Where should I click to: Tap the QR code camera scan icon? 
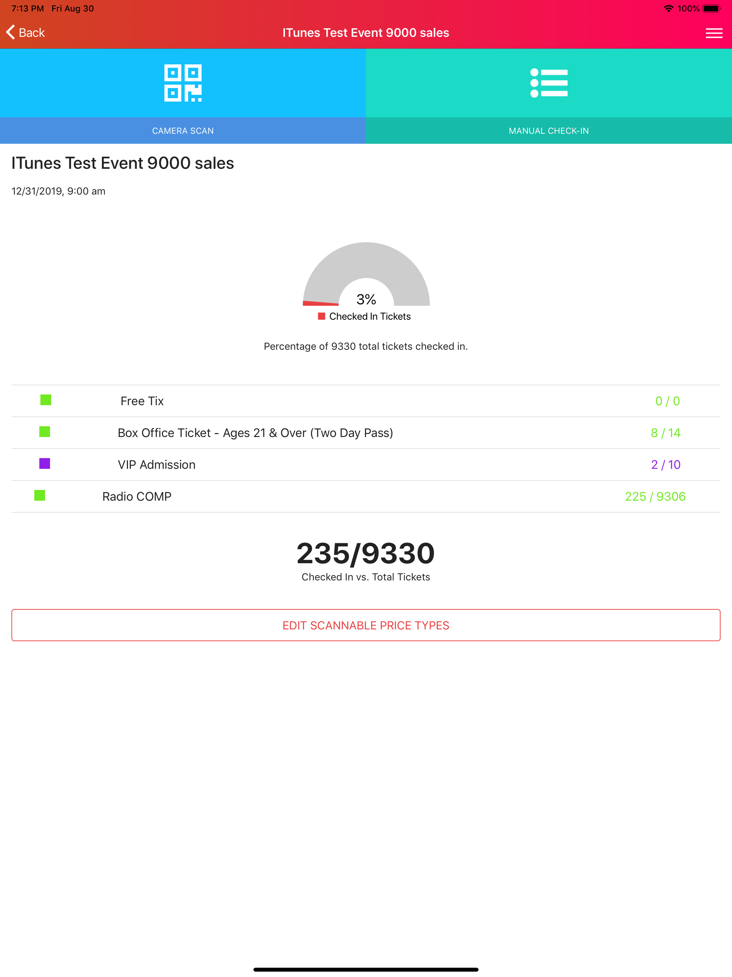183,83
